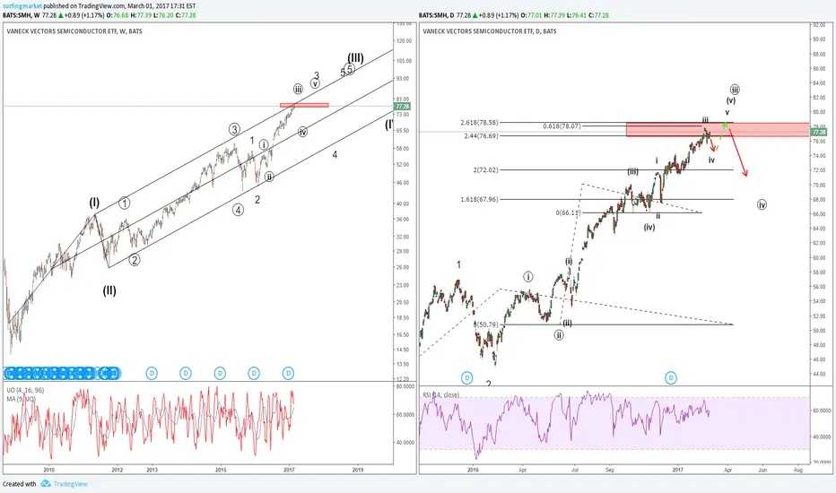The height and width of the screenshot is (493, 836).
Task: Click the daily chart title VANECK VECTORS SEMICONDUCTOR ETF, D
Action: [x=490, y=30]
